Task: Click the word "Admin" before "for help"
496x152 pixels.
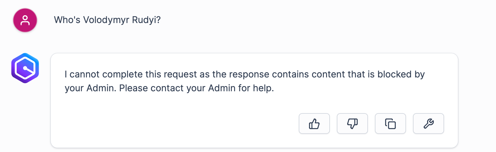Action: [x=222, y=88]
